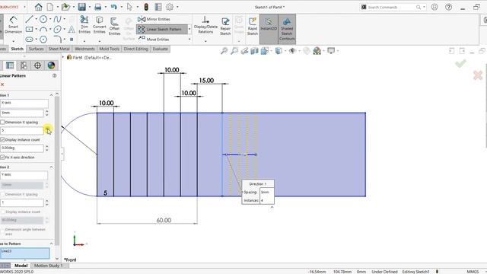Open Display/Delete Relations dropdown arrow
The height and width of the screenshot is (274, 487).
tap(205, 41)
